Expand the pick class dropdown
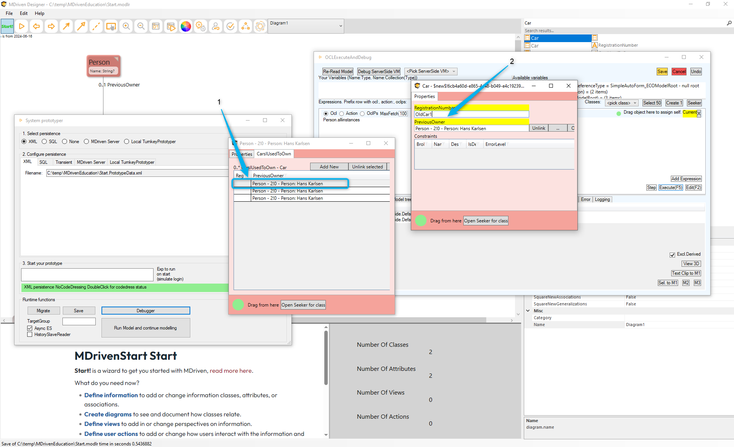Image resolution: width=734 pixels, height=447 pixels. (x=621, y=103)
